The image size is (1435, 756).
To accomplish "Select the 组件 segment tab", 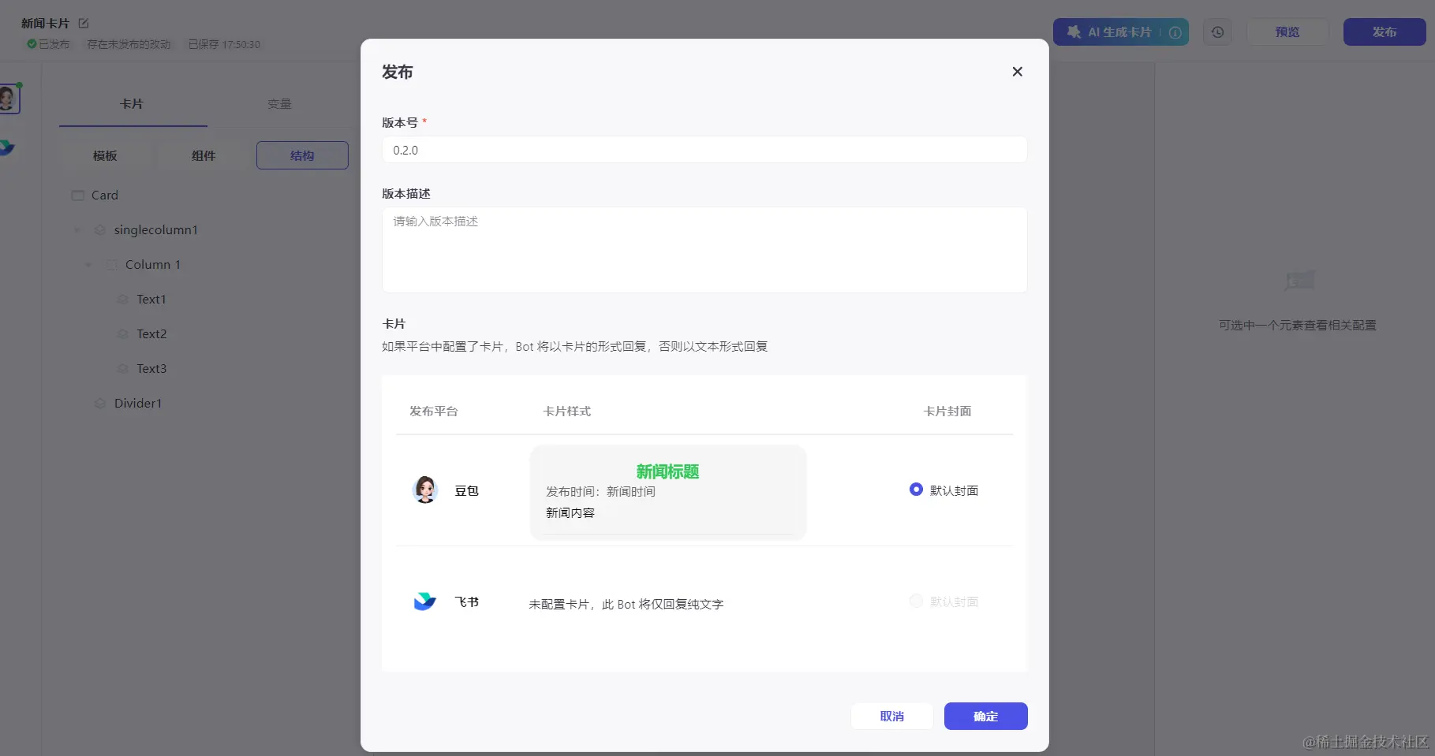I will tap(204, 155).
